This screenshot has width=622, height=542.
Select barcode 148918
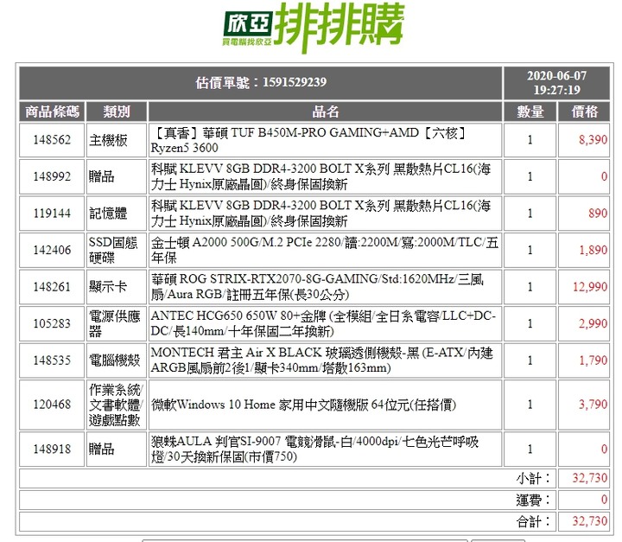click(52, 450)
